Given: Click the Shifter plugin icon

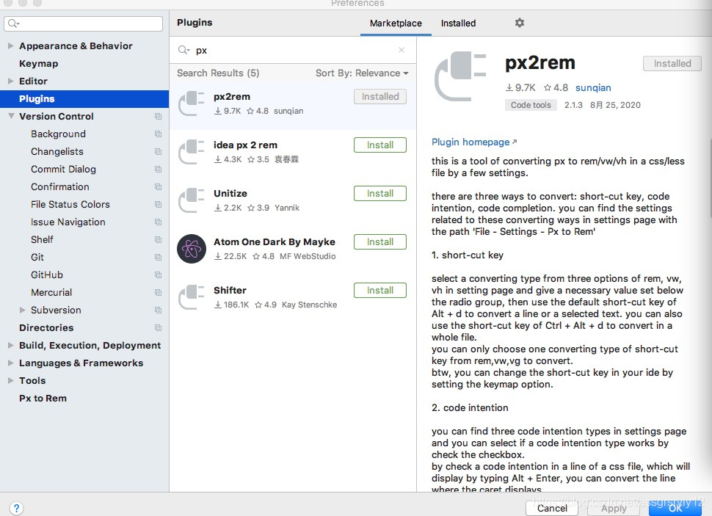Looking at the screenshot, I should point(191,297).
